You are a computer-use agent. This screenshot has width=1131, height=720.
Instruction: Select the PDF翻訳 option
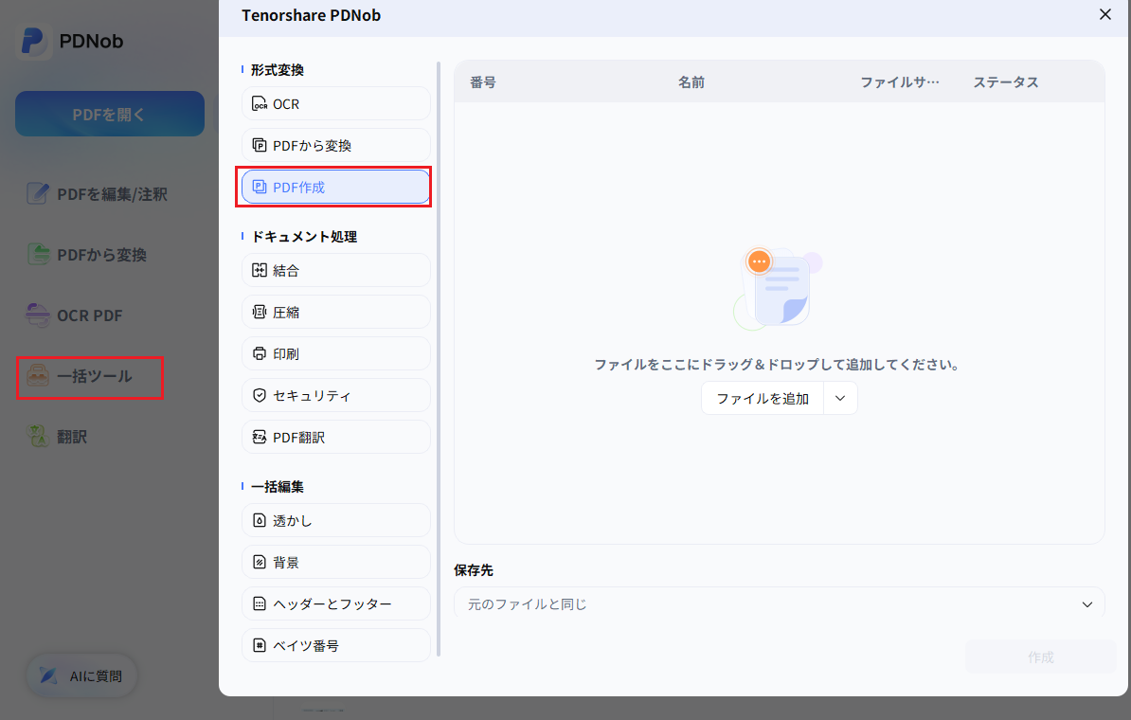(x=336, y=437)
